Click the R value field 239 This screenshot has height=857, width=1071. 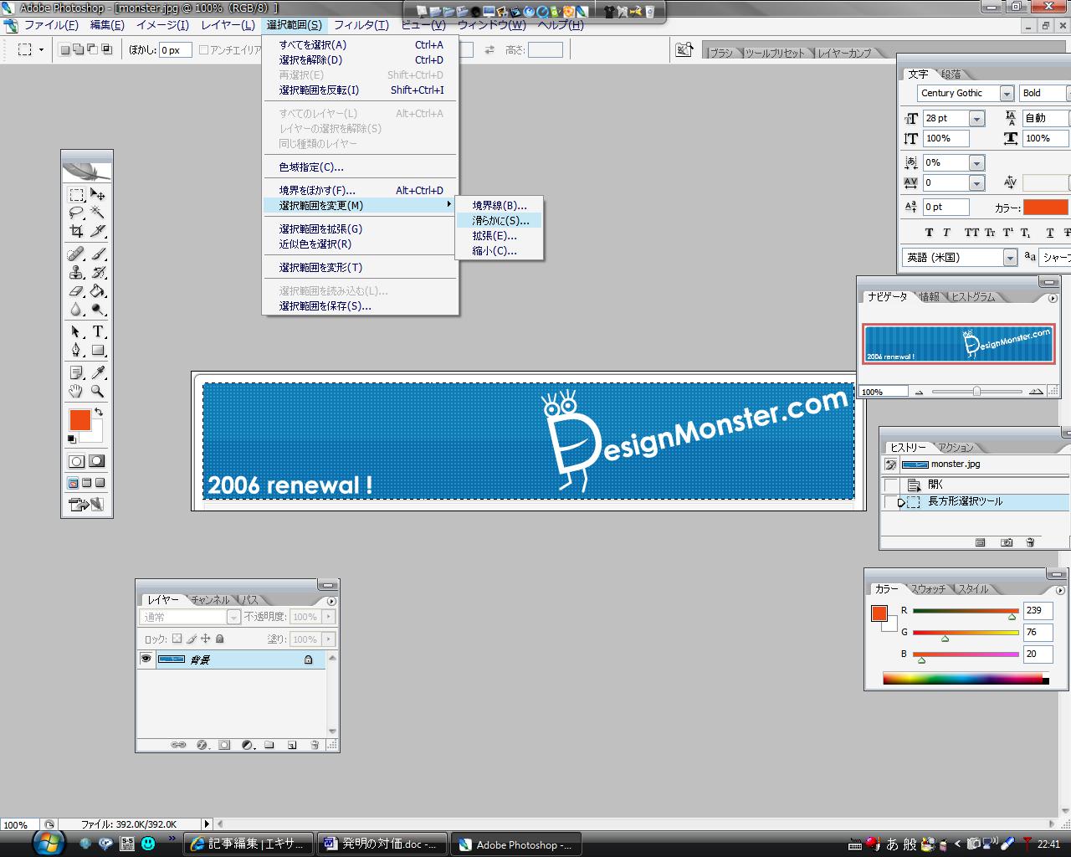click(x=1038, y=611)
